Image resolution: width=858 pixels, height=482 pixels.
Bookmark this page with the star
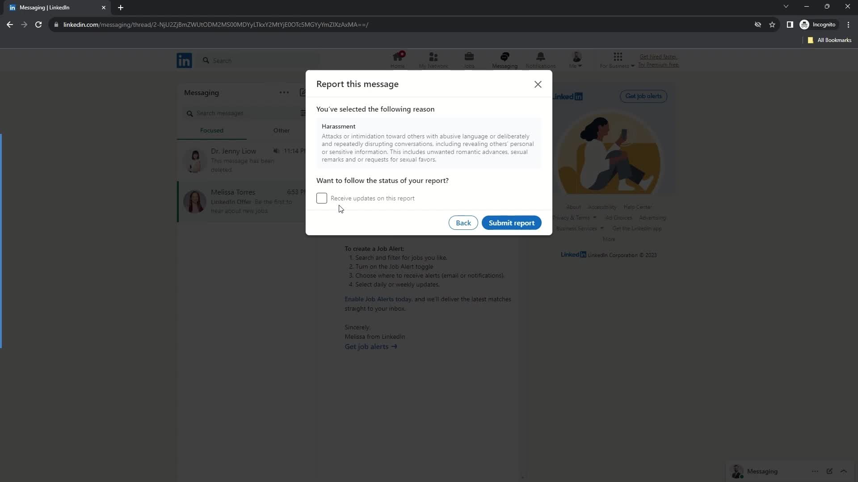pos(772,25)
